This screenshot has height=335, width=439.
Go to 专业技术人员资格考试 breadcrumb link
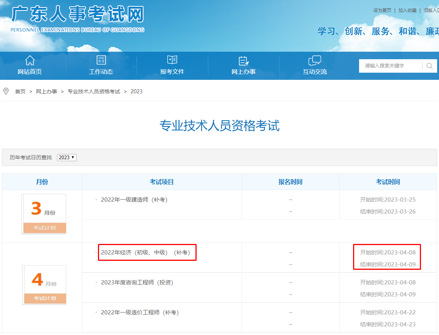coord(94,91)
